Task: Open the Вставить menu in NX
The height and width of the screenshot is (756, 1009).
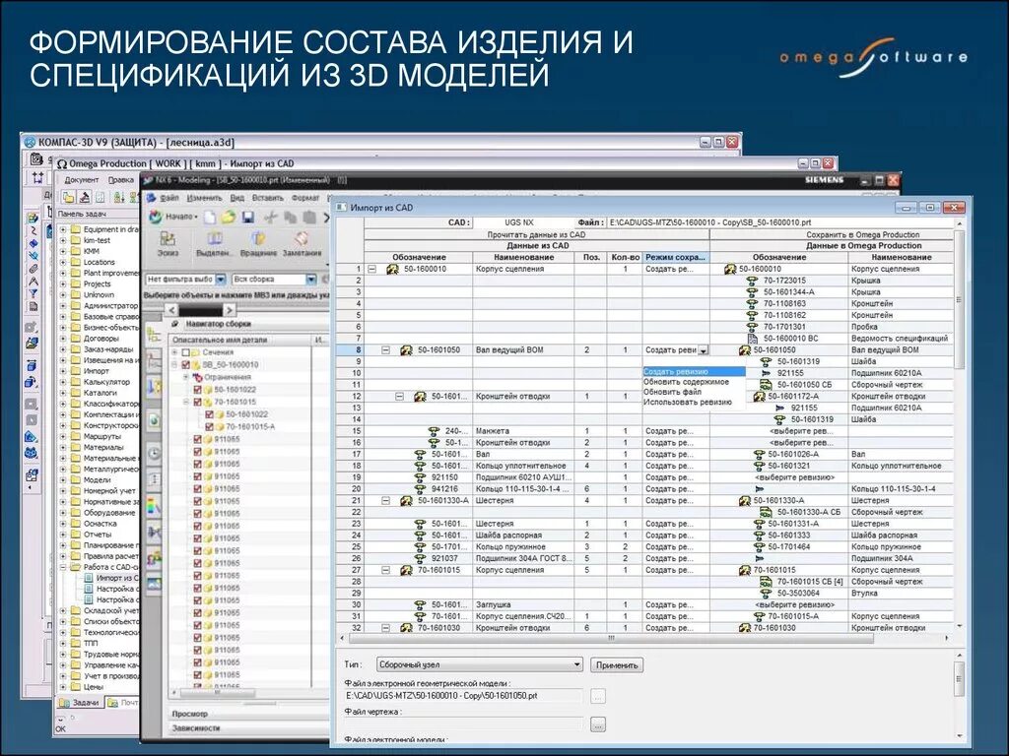Action: click(267, 199)
